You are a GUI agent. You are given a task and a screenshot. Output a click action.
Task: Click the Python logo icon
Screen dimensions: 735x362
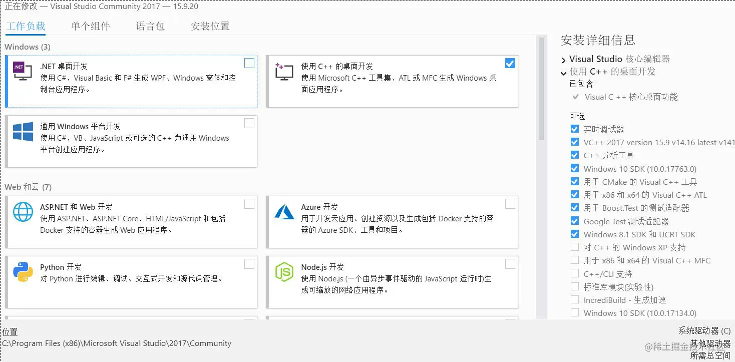(x=23, y=272)
